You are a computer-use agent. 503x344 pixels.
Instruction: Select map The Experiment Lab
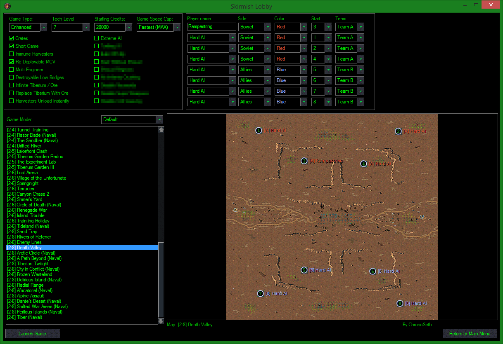click(82, 162)
